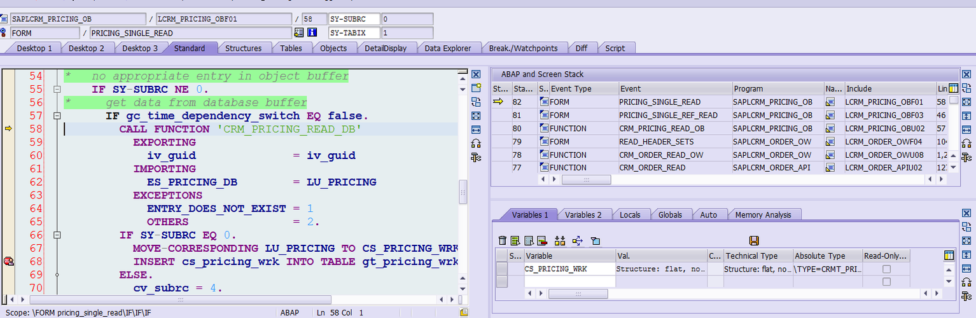Select the row selector box for CS_PRICING_WRK

tap(502, 269)
